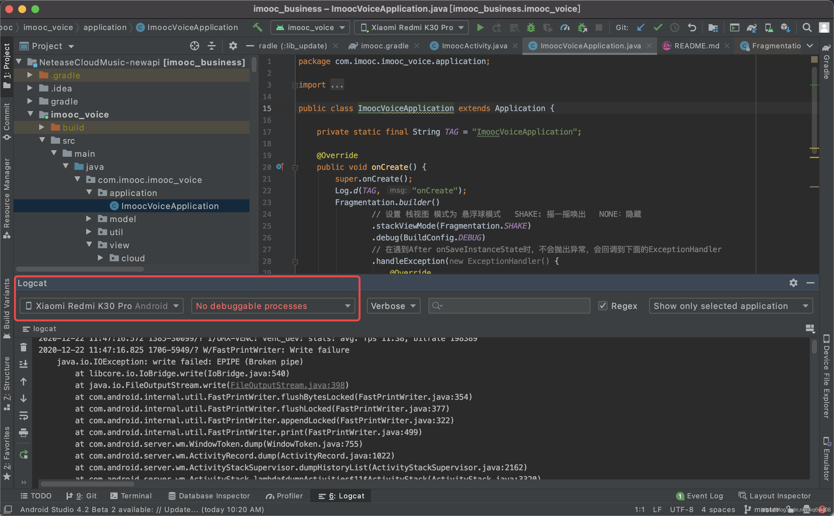Open Logcat settings gear

(x=794, y=283)
